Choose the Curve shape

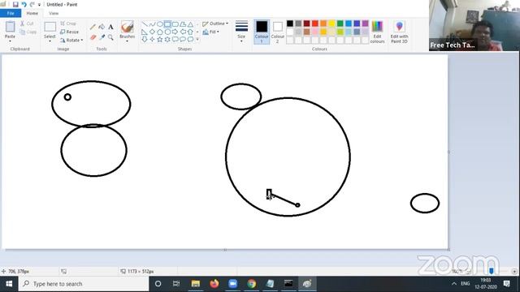152,24
